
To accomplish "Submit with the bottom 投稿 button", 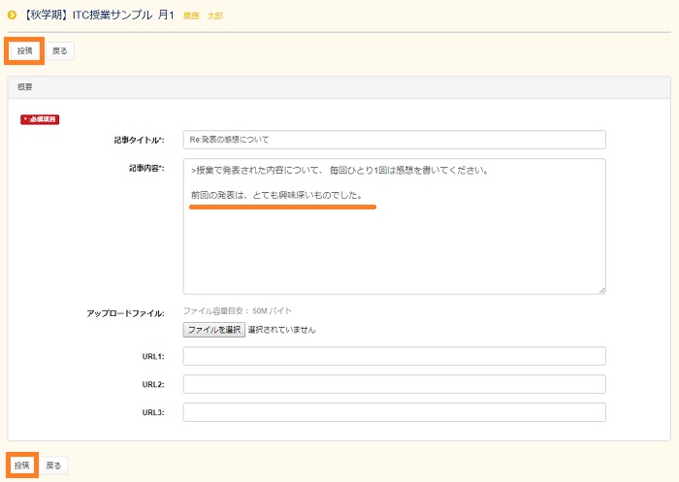I will tap(22, 466).
